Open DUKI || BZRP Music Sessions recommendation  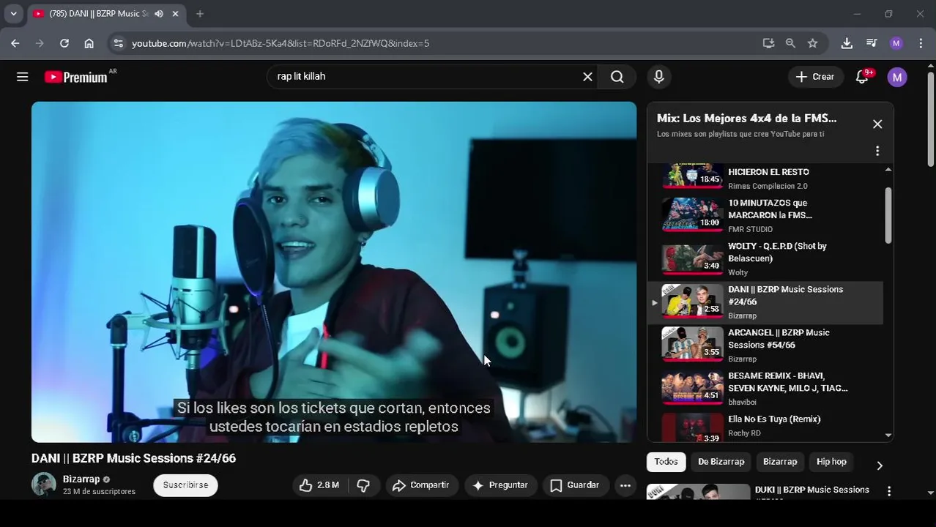coord(811,490)
